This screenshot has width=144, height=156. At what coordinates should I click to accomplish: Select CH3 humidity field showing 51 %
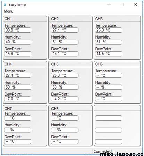pyautogui.click(x=109, y=42)
